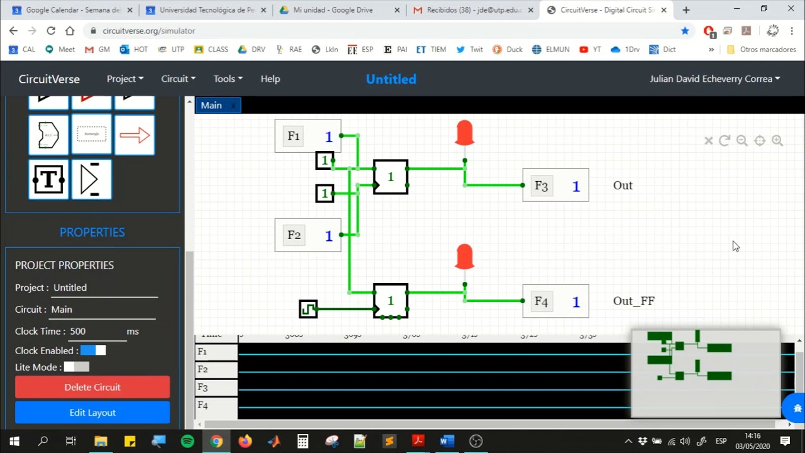The image size is (805, 453).
Task: Toggle the 1-bit input above F2
Action: coord(325,193)
